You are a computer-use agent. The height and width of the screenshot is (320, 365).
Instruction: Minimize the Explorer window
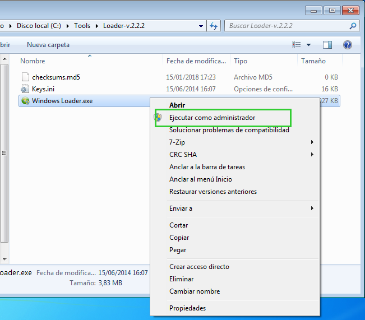coord(313,11)
